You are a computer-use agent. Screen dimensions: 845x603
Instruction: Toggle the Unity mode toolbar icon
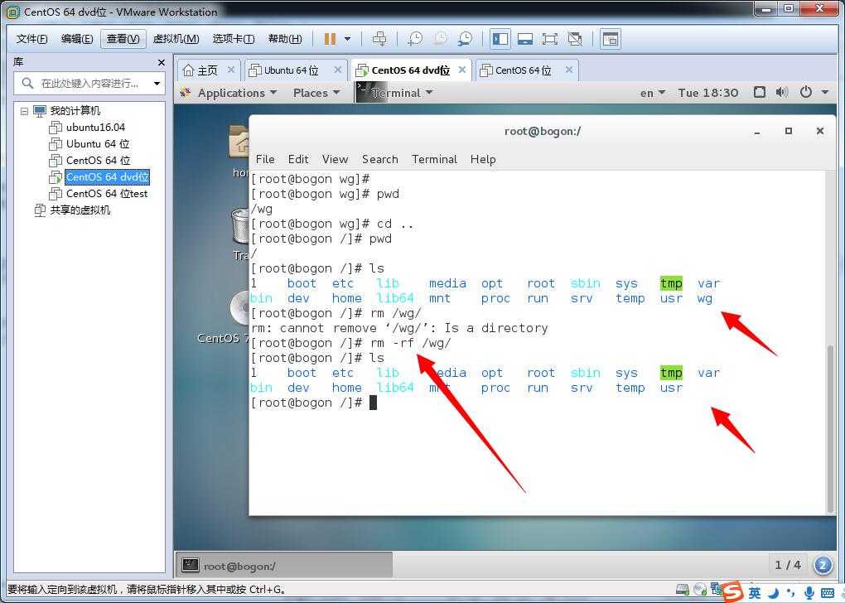coord(575,39)
